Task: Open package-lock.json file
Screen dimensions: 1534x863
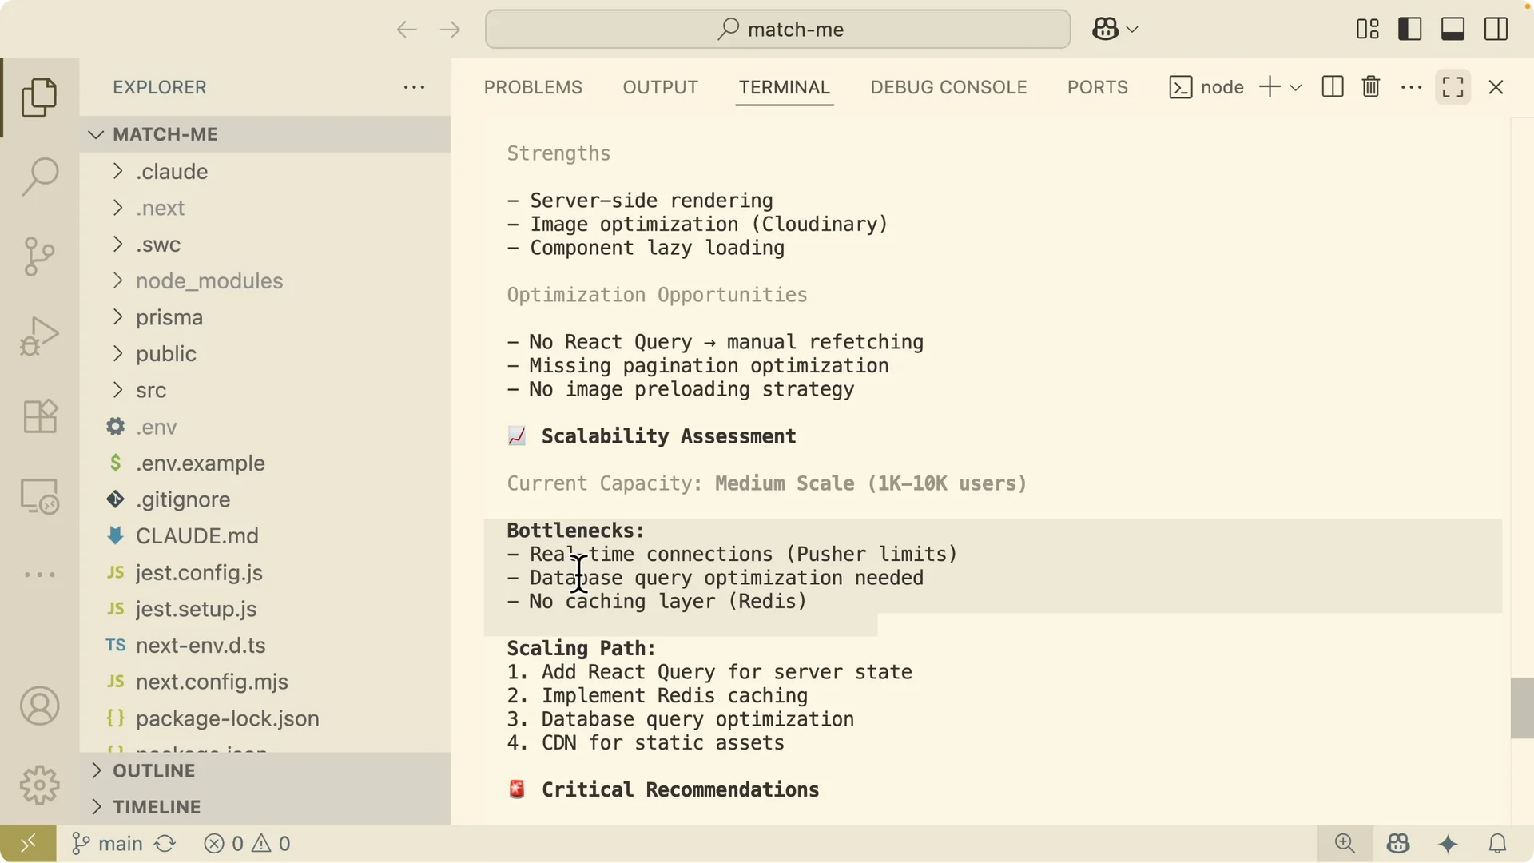Action: (265, 718)
